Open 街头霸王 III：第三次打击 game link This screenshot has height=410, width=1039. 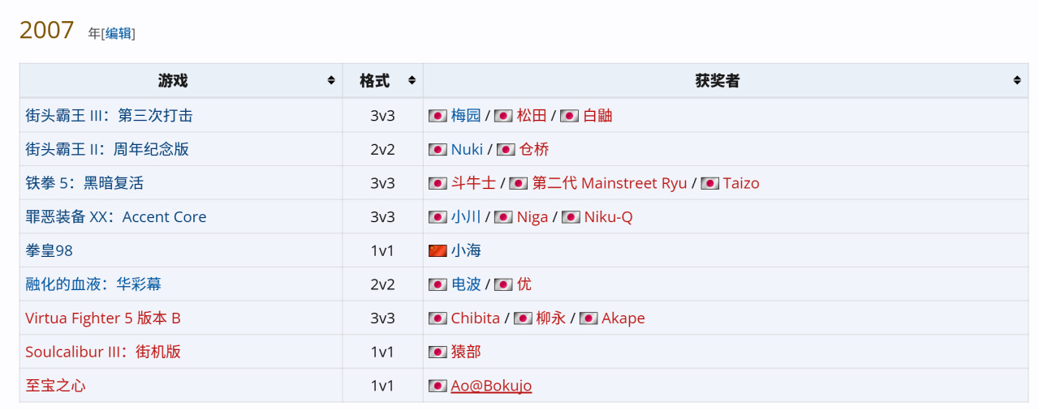[x=109, y=115]
